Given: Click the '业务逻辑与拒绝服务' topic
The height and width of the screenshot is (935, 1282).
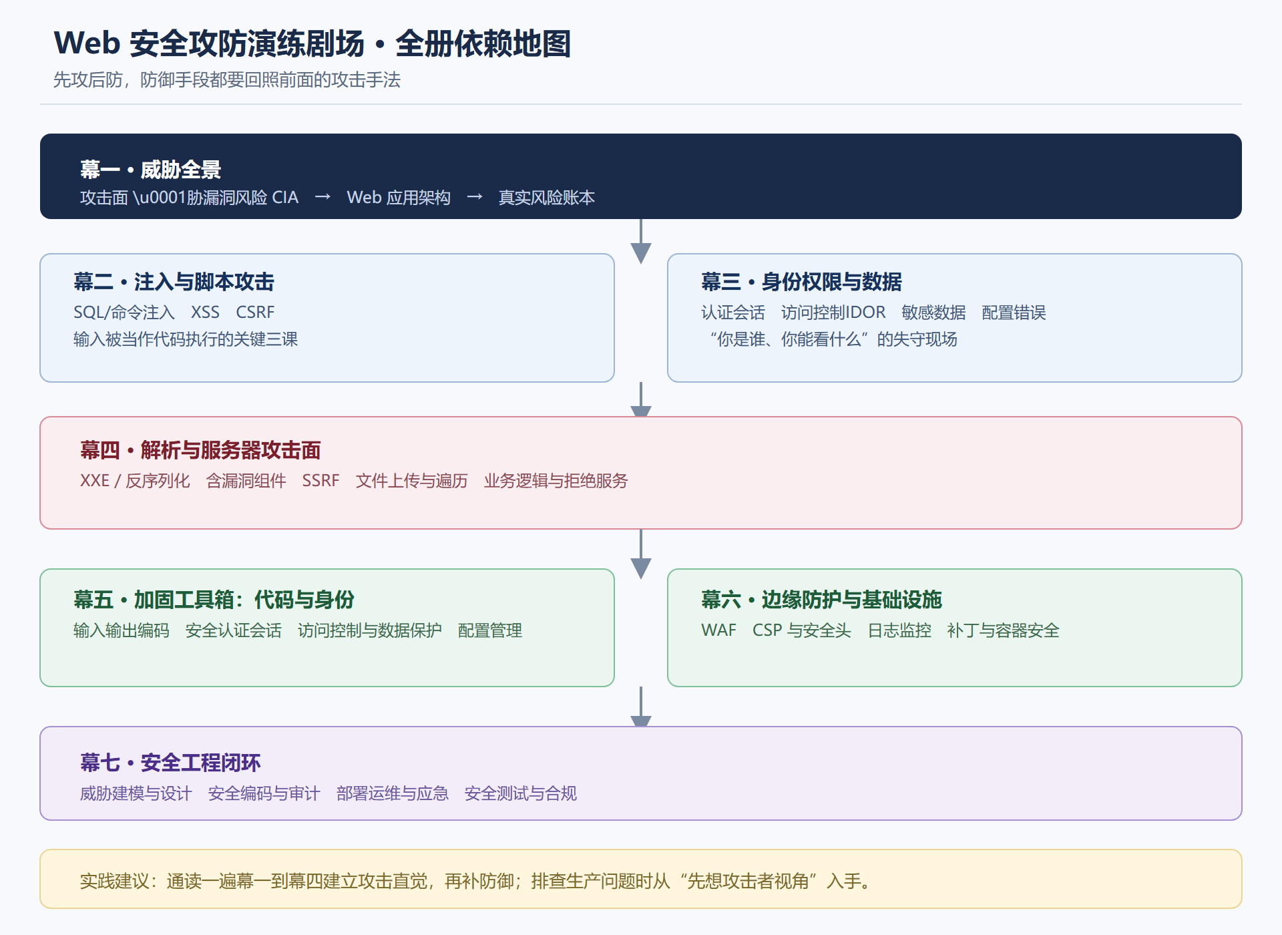Looking at the screenshot, I should (556, 481).
